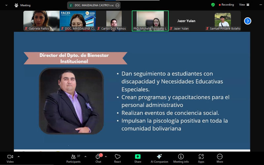Image resolution: width=264 pixels, height=165 pixels.
Task: Open the React emoji reactions
Action: point(117,158)
